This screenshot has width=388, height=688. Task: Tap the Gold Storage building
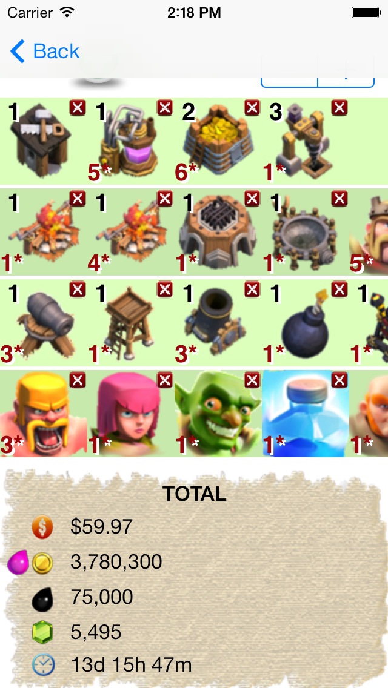point(218,141)
